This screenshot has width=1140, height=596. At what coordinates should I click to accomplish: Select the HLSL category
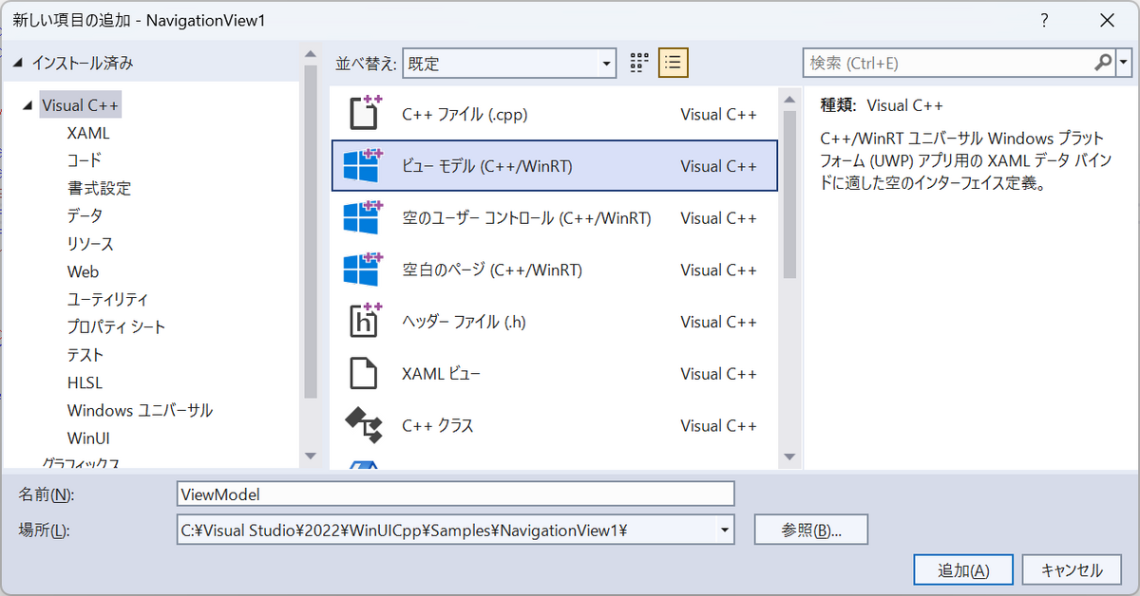(x=85, y=383)
